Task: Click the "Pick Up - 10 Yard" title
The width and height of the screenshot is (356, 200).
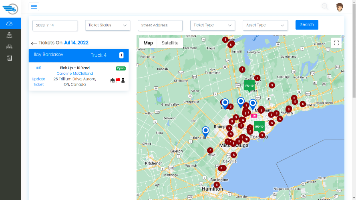Action: (x=75, y=68)
